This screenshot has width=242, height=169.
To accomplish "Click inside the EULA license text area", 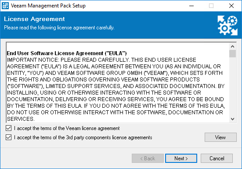I will (x=118, y=82).
